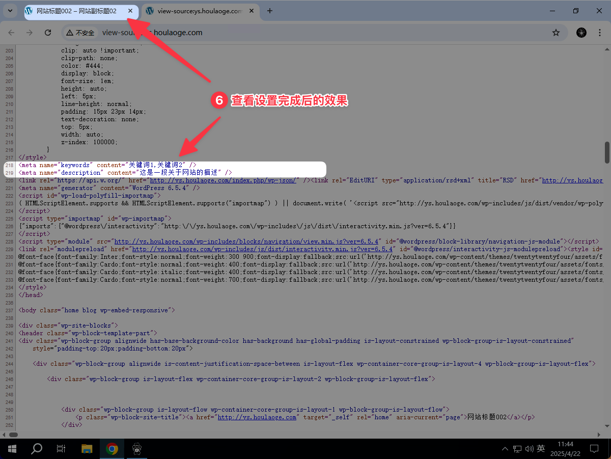The width and height of the screenshot is (611, 459).
Task: Open the wp-json link on line 220
Action: [223, 180]
